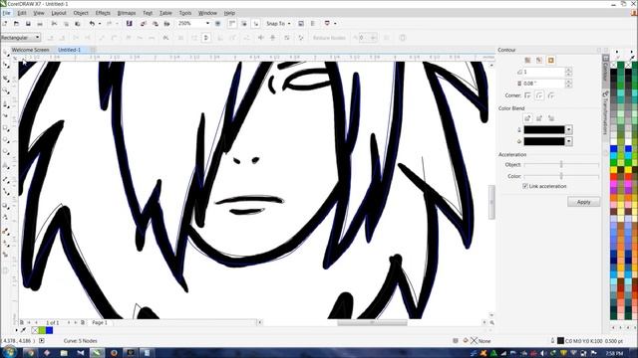Select the Zoom tool in the toolbox

[6, 90]
